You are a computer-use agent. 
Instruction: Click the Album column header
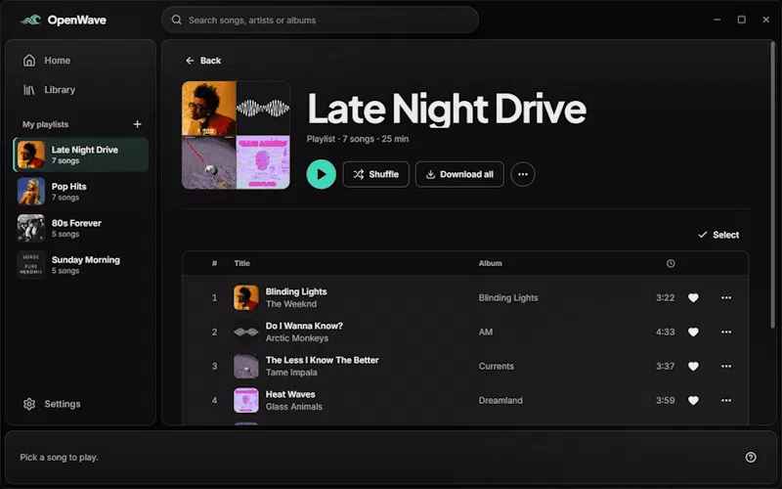coord(491,263)
